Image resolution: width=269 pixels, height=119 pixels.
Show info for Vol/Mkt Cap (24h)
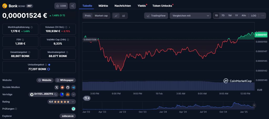(x=68, y=39)
